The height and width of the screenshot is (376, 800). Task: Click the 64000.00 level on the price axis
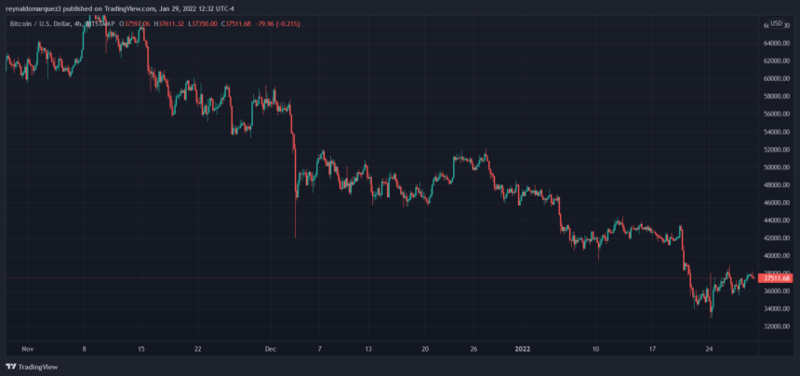coord(775,44)
